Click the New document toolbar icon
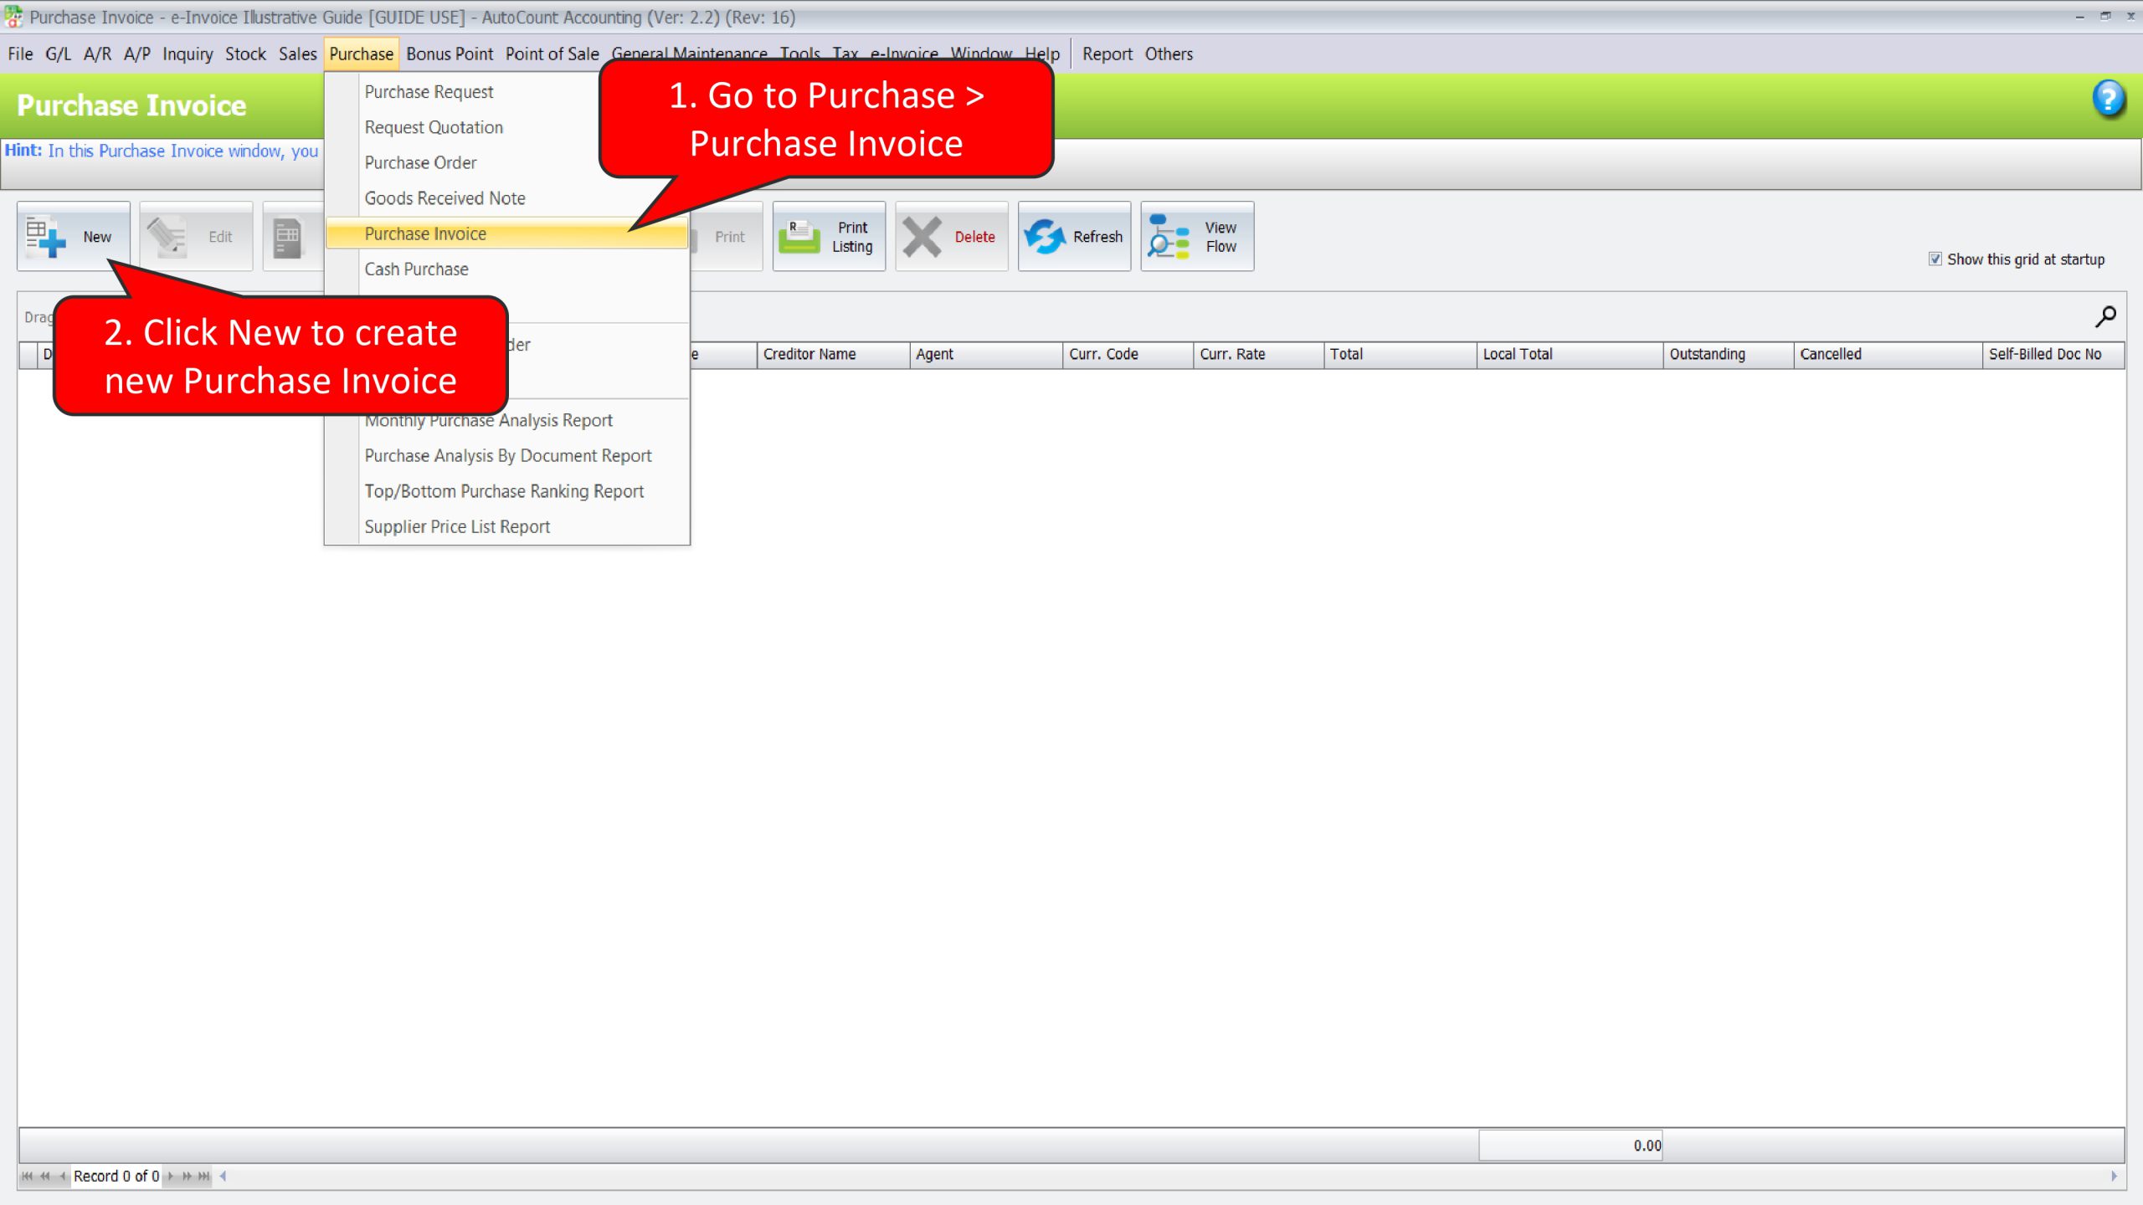This screenshot has width=2143, height=1205. tap(45, 237)
